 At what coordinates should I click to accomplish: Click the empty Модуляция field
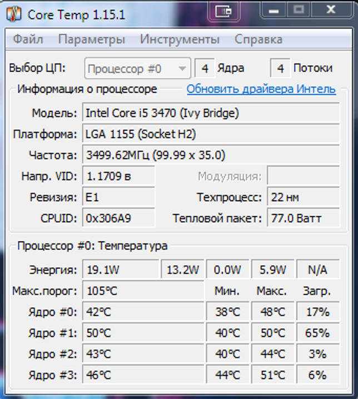(x=303, y=176)
